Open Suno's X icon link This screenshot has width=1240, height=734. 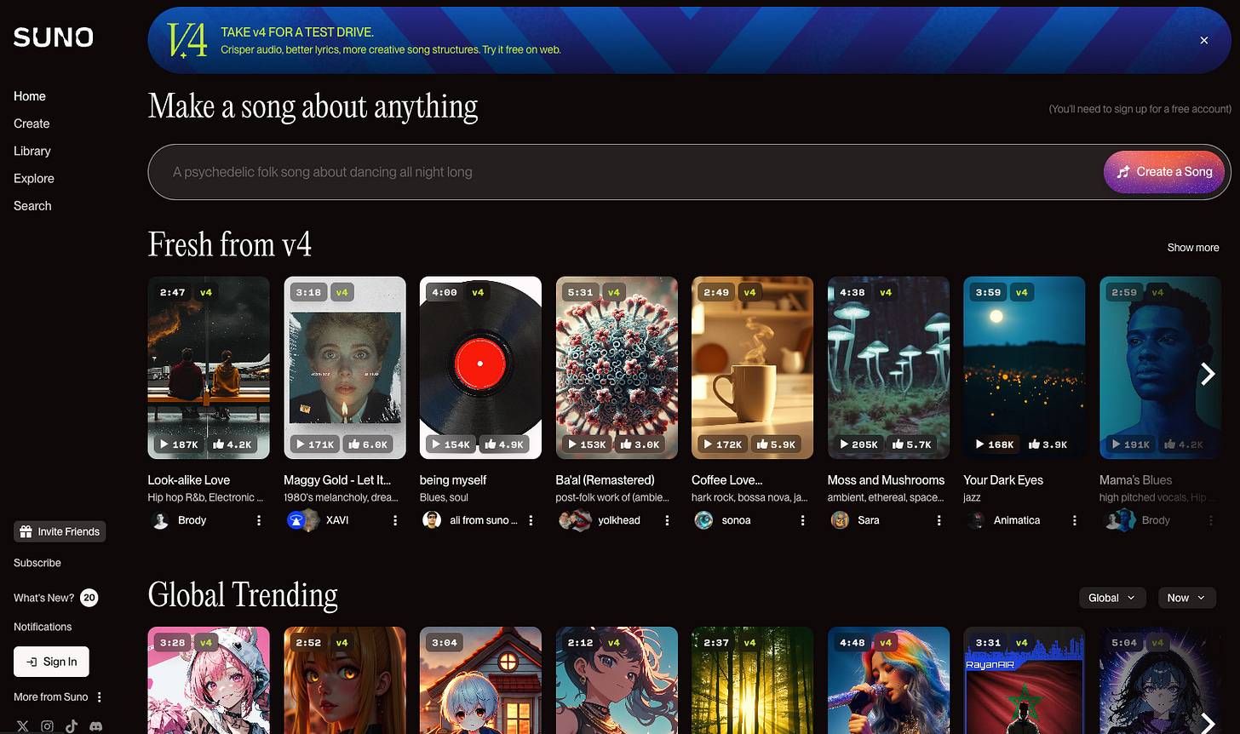[22, 725]
